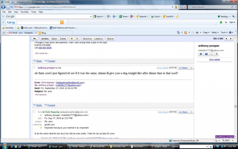Switch to the Bing browser tab
The height and width of the screenshot is (149, 238).
coord(52,33)
